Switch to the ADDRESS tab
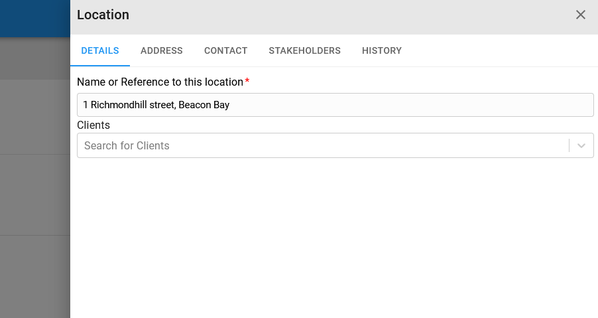This screenshot has width=598, height=318. coord(161,50)
